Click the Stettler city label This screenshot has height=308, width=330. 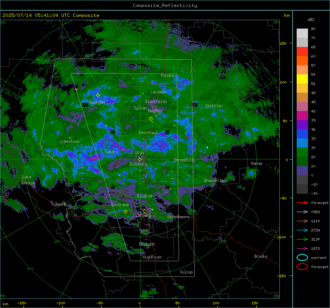tap(214, 106)
